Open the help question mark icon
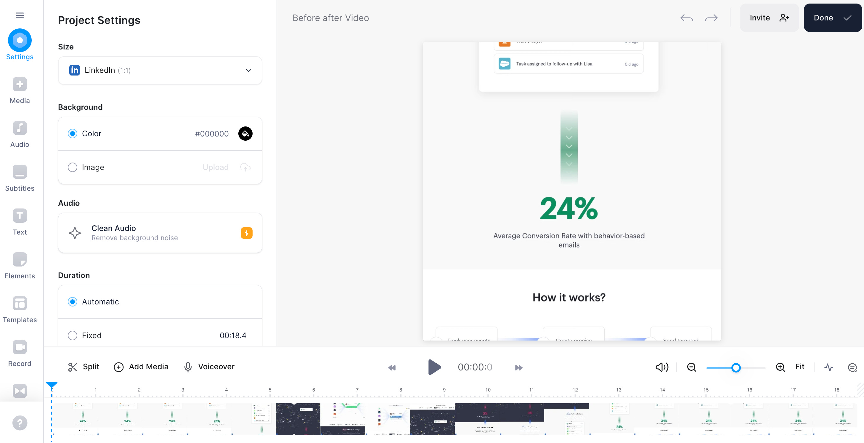 point(20,423)
